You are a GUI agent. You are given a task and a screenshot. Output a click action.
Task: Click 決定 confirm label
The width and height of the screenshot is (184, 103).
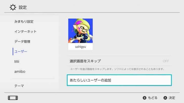coord(172,98)
